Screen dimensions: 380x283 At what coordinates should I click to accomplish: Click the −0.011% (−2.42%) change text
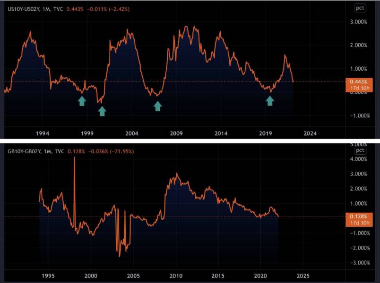(x=108, y=9)
